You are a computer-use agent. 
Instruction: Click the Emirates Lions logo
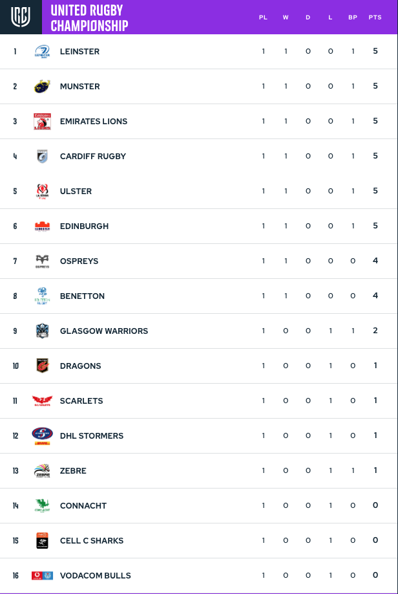click(x=42, y=121)
